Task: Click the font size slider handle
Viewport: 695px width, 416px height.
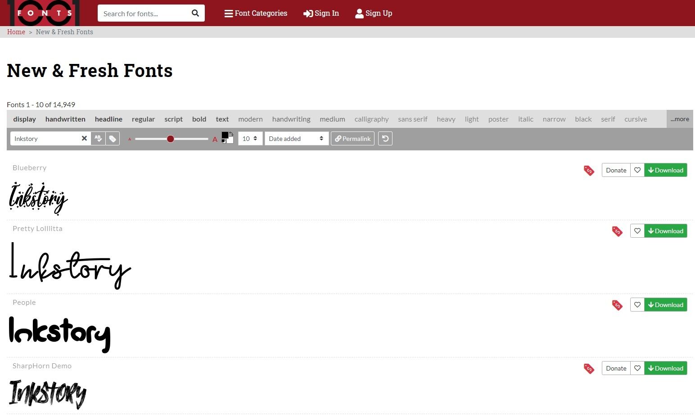Action: click(171, 139)
